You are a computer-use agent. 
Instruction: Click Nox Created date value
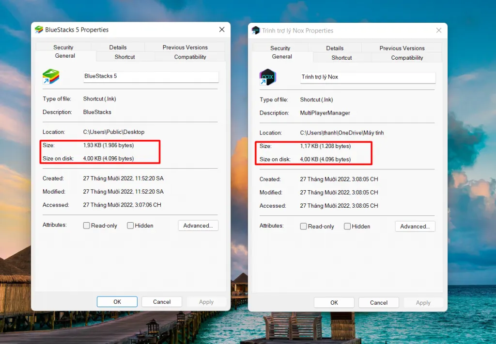pos(339,180)
